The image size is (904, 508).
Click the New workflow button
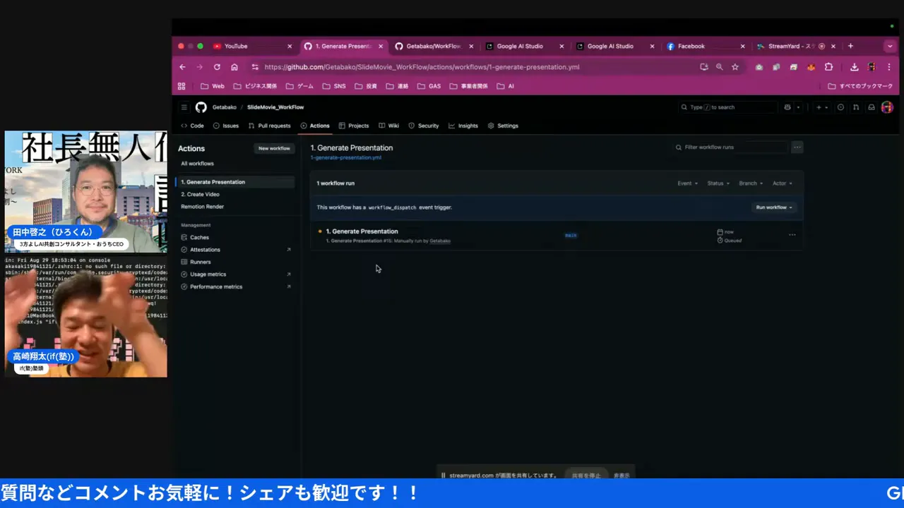[x=274, y=148]
